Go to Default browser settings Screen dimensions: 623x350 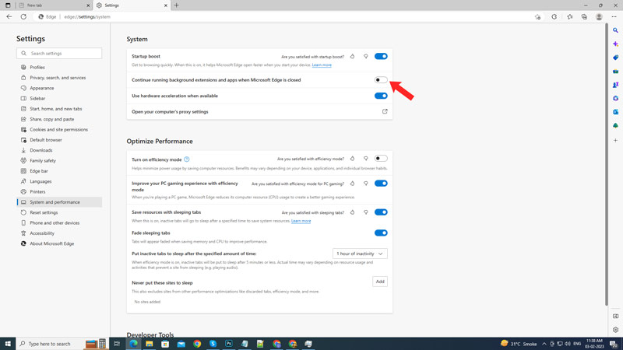(59, 140)
